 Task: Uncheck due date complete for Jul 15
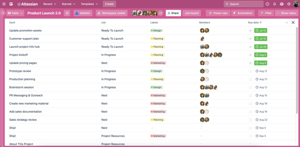(x=250, y=39)
